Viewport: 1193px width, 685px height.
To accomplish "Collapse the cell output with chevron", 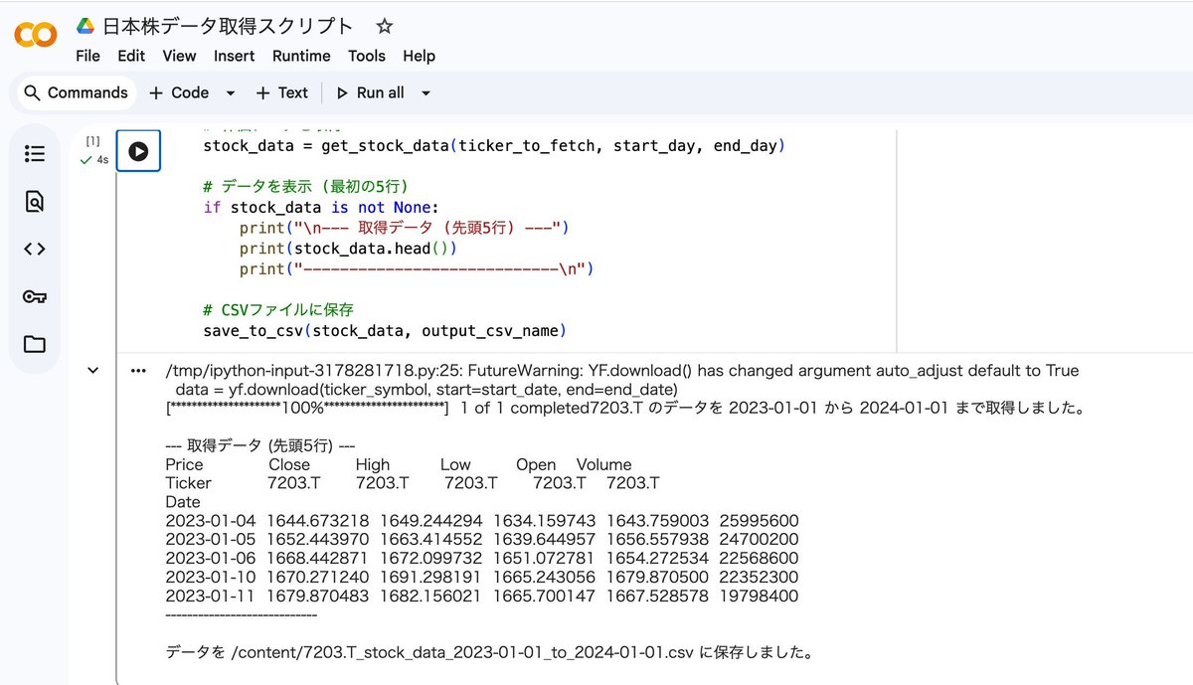I will [x=93, y=371].
